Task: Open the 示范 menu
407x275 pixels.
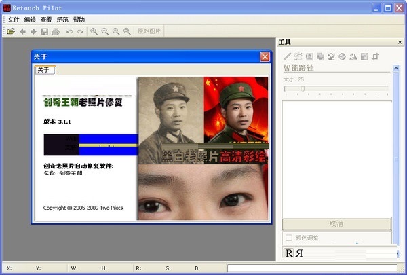Action: 62,20
